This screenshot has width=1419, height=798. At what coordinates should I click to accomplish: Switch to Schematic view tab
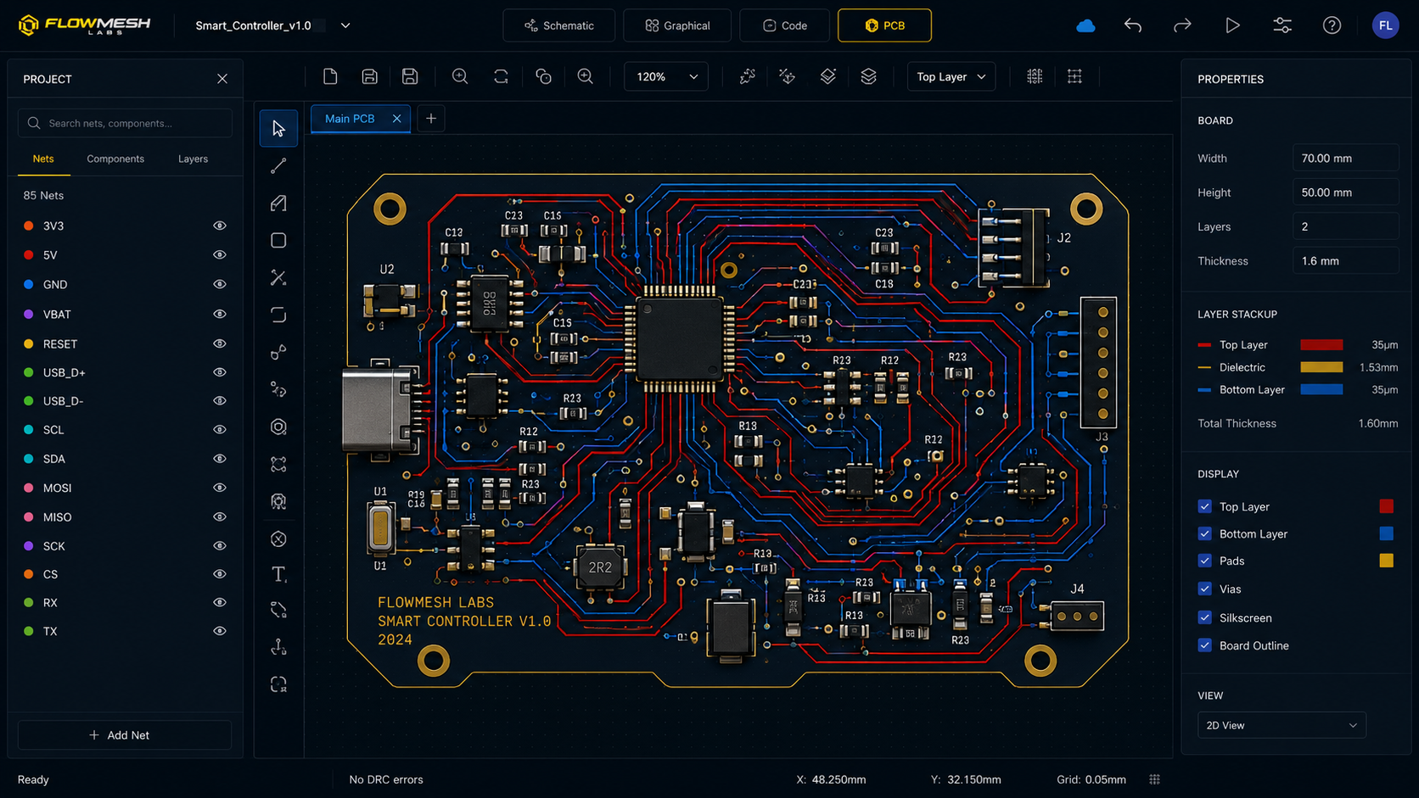[559, 25]
